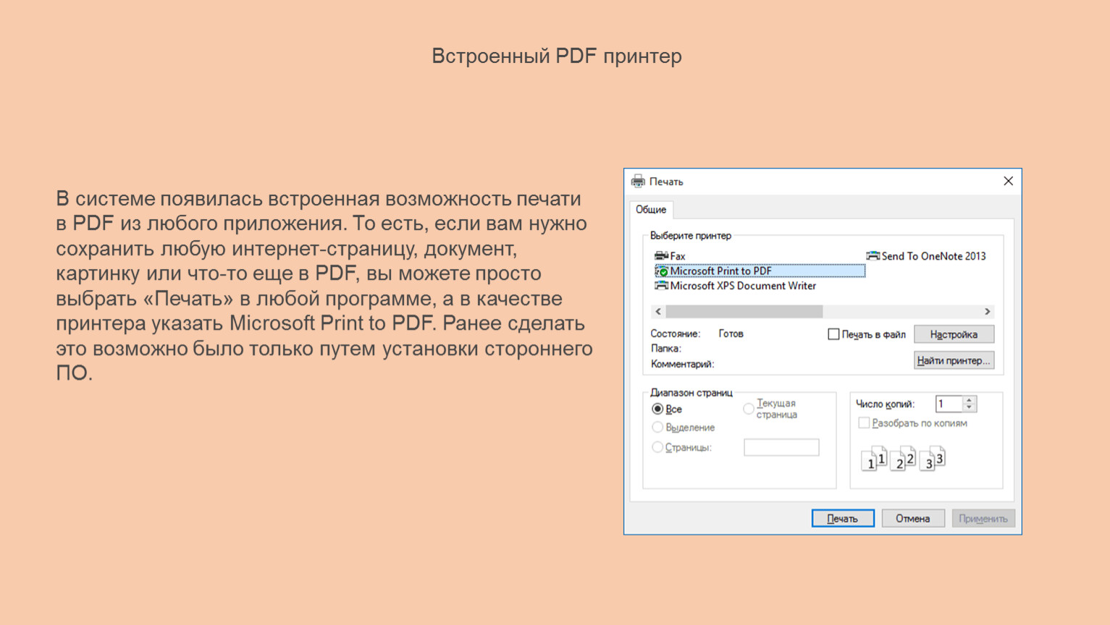Screen dimensions: 1110x625
Task: Select Send To OneNote 2013 printer
Action: 926,256
